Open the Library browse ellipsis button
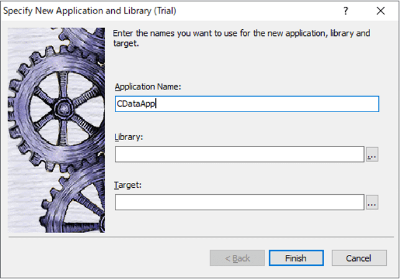 click(x=371, y=154)
